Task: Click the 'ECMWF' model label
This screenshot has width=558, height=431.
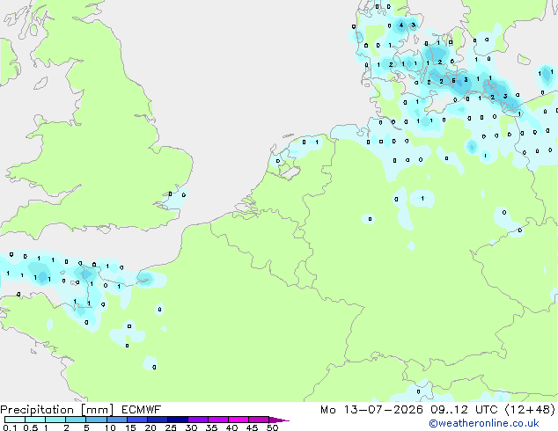Action: click(x=142, y=410)
